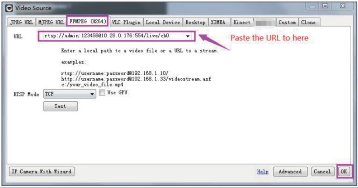358x188 pixels.
Task: Enable the Use GPU checkbox
Action: coord(102,93)
